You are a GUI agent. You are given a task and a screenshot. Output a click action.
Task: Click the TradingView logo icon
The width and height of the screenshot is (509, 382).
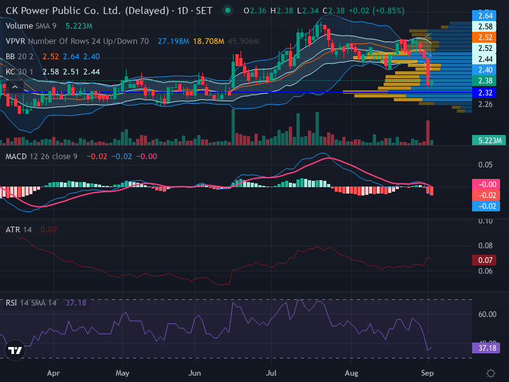coord(15,350)
